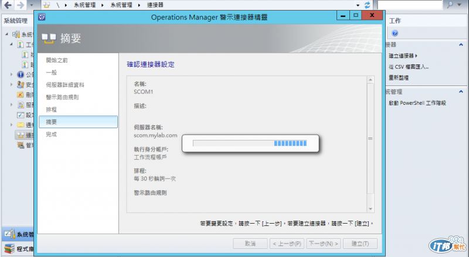Click summary scrollbar down arrow
The width and height of the screenshot is (469, 257).
(x=371, y=209)
